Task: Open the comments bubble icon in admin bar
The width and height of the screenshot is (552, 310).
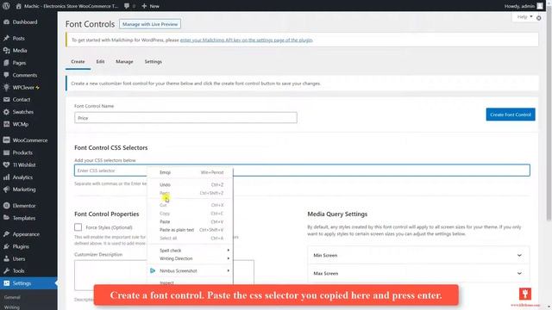Action: pyautogui.click(x=127, y=6)
